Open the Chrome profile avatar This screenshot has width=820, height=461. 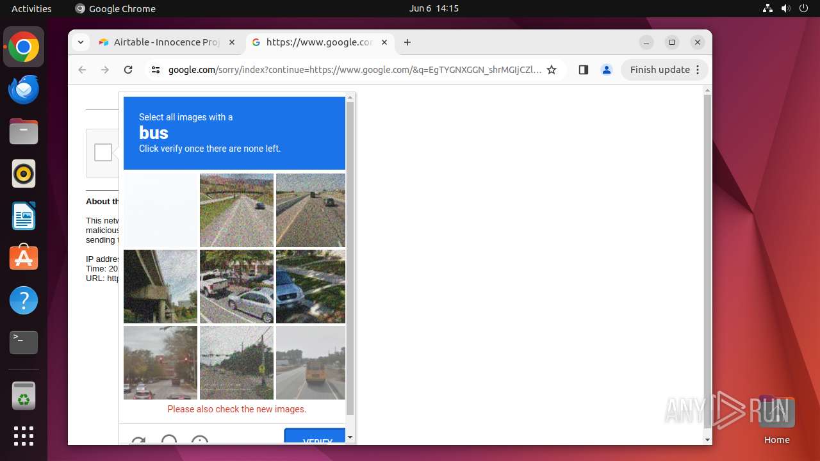[x=607, y=70]
